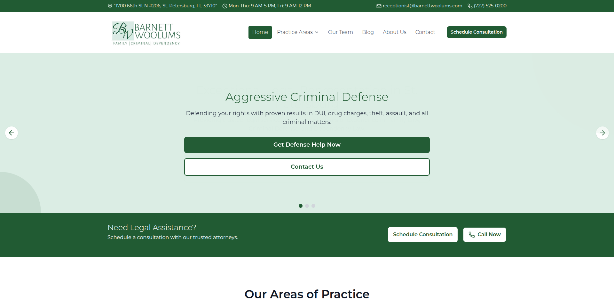
Task: Expand the Practice Areas dropdown chevron
Action: [317, 32]
